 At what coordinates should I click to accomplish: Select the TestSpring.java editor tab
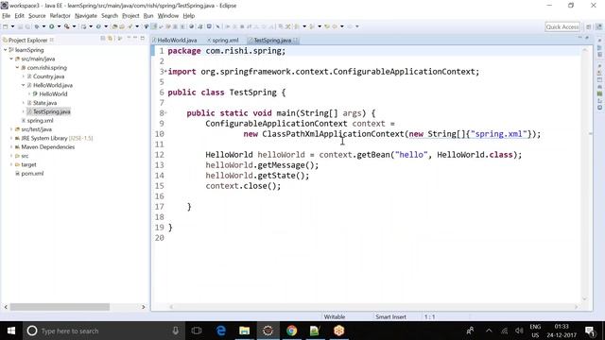272,40
